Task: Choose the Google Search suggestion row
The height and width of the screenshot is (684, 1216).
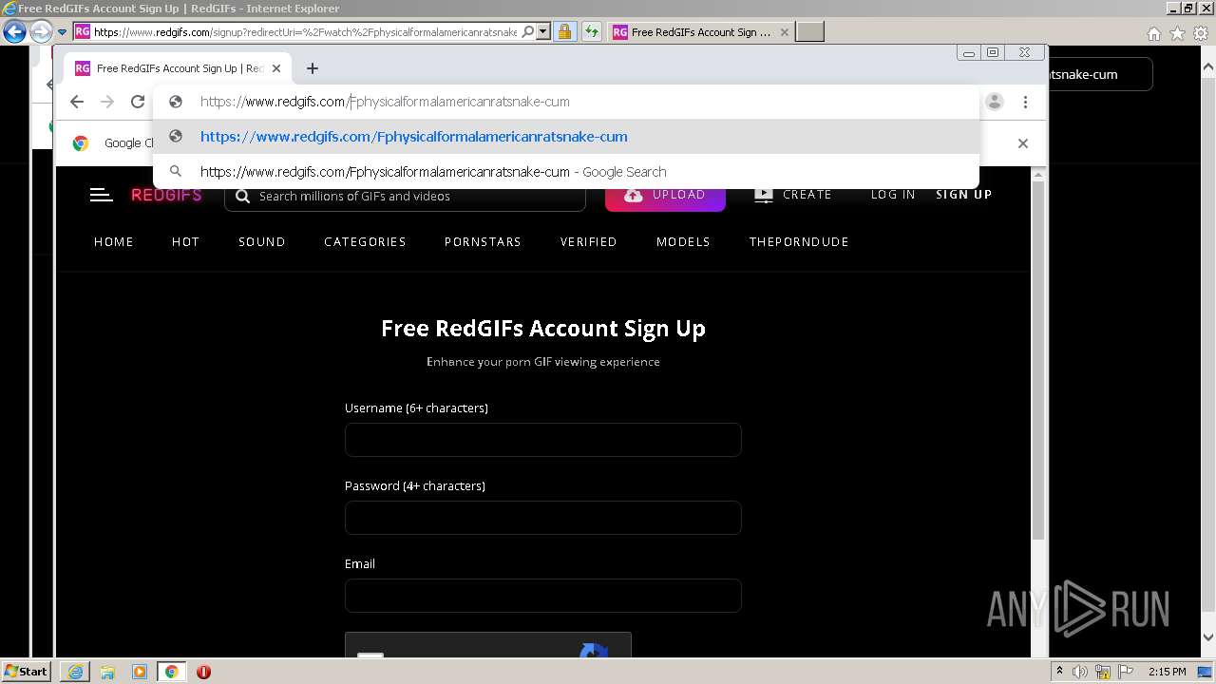Action: click(x=566, y=172)
